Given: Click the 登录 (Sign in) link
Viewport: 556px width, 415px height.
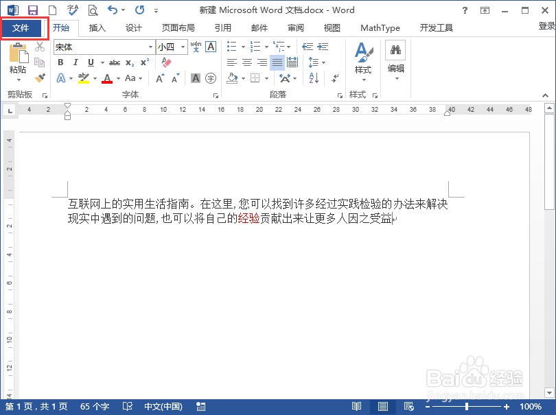Looking at the screenshot, I should pyautogui.click(x=546, y=25).
